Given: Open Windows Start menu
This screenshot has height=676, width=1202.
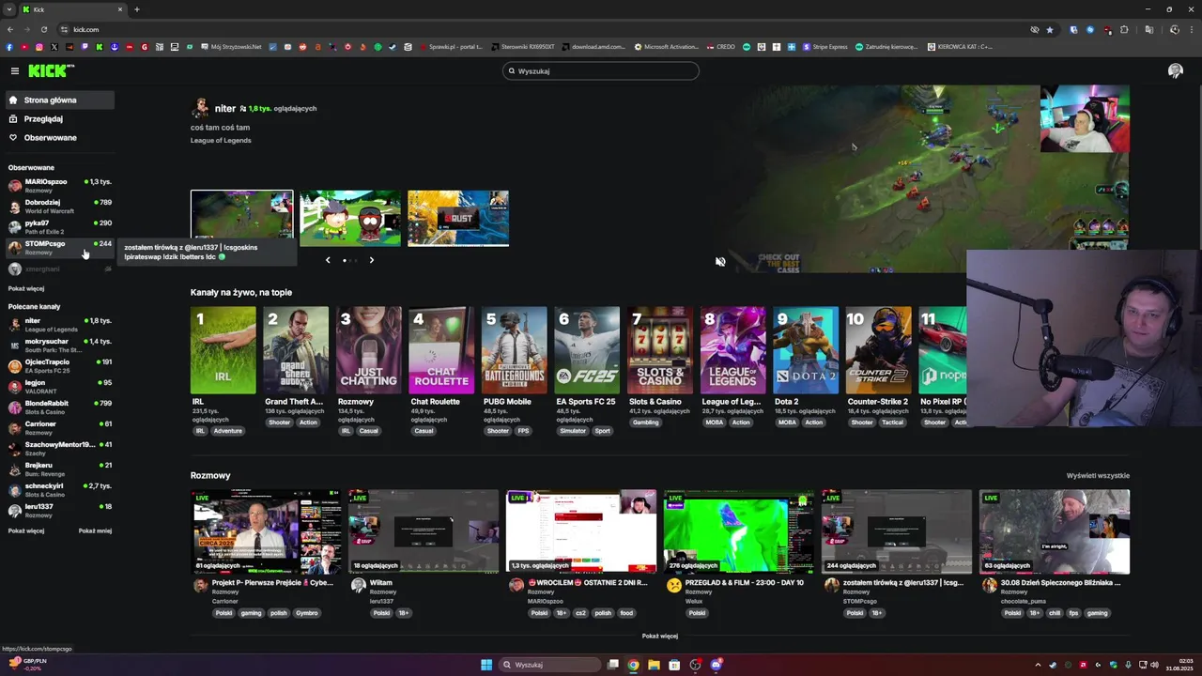Looking at the screenshot, I should 486,665.
